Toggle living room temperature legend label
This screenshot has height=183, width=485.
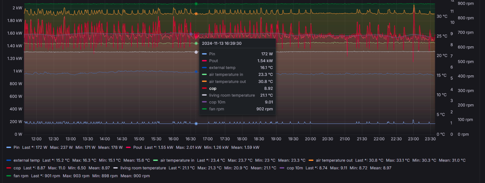coord(143,168)
